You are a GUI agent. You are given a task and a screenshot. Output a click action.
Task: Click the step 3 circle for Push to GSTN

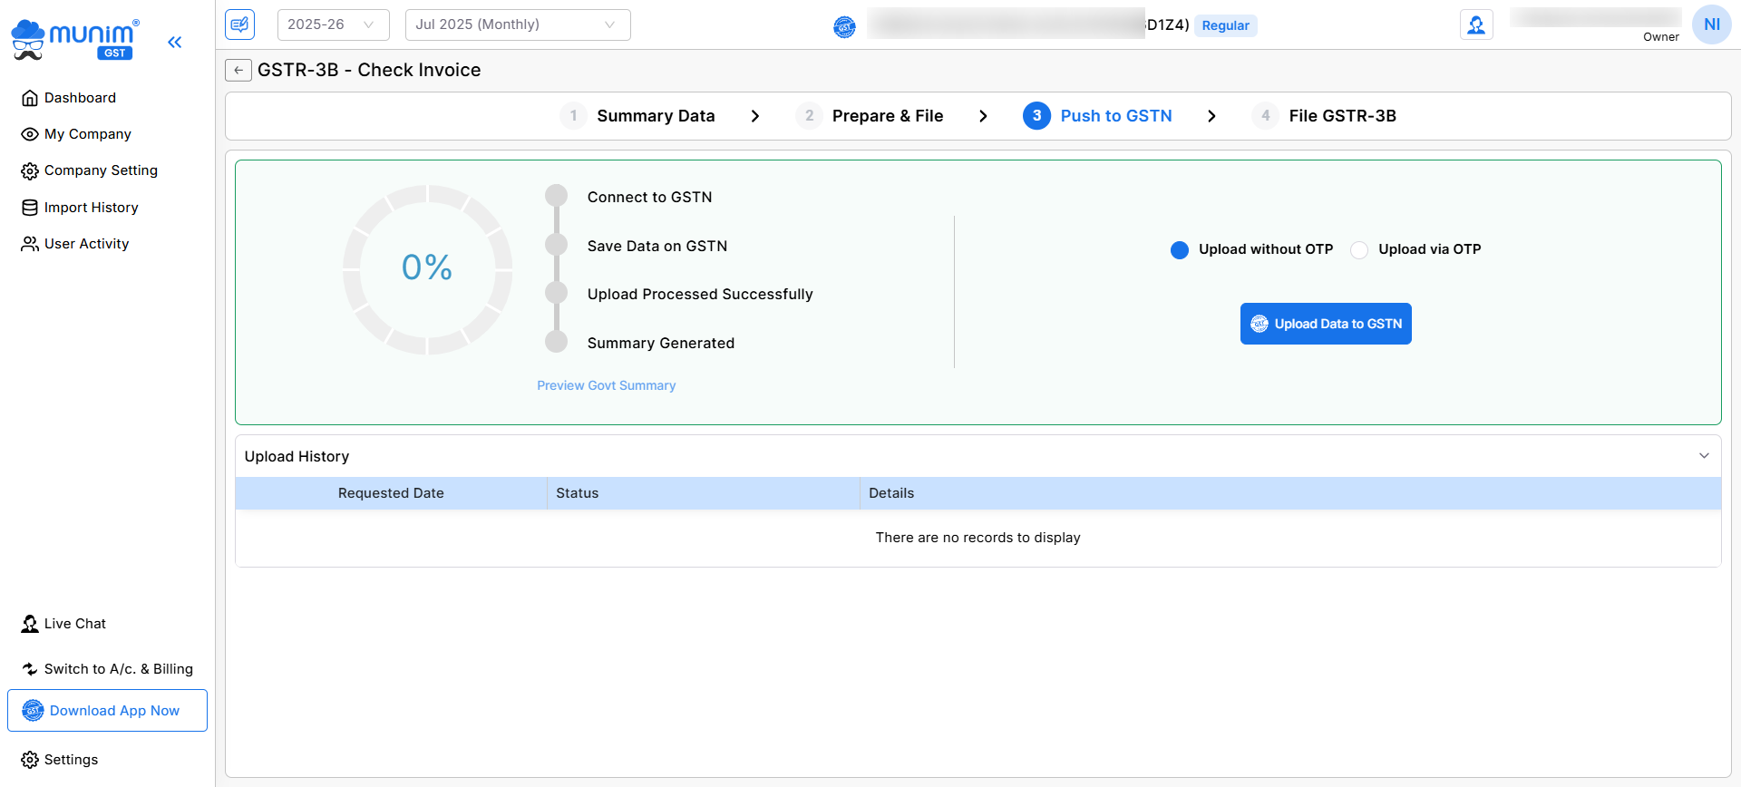(x=1036, y=116)
